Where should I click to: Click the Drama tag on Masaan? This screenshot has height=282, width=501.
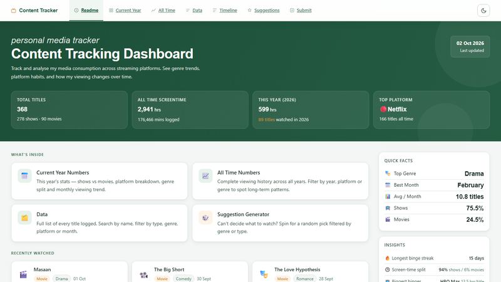[61, 279]
